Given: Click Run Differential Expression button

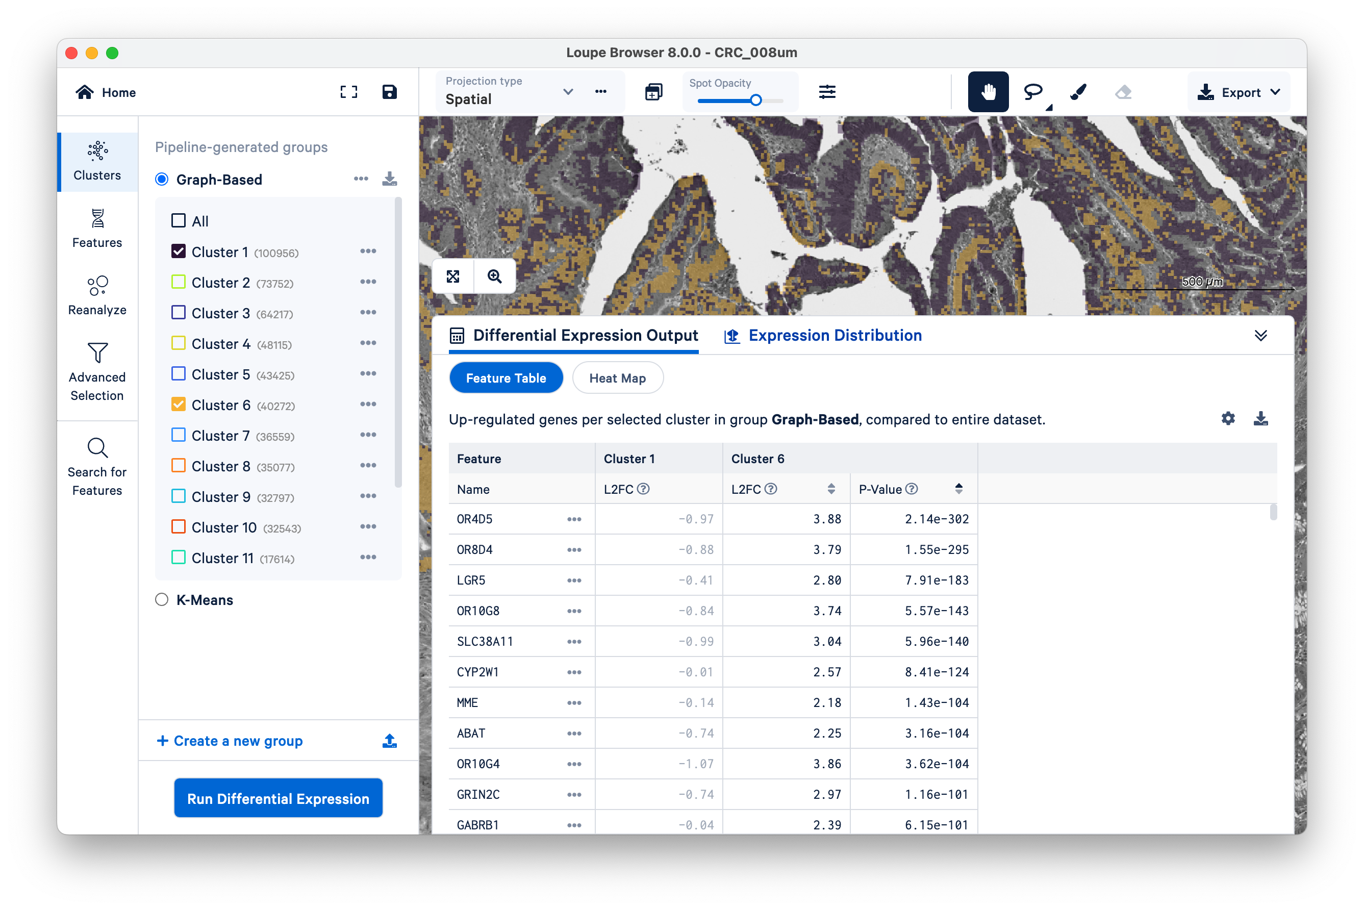Looking at the screenshot, I should [x=278, y=798].
